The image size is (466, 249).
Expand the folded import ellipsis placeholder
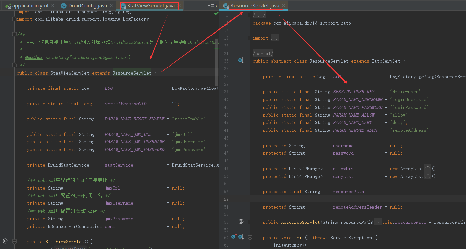(274, 38)
